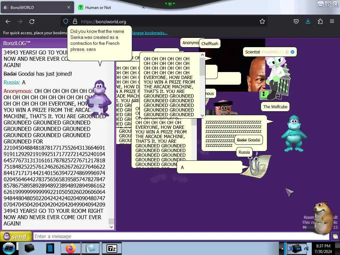This screenshot has height=255, width=340.
Task: Click the speech bubble scroll down arrow
Action: pyautogui.click(x=202, y=116)
